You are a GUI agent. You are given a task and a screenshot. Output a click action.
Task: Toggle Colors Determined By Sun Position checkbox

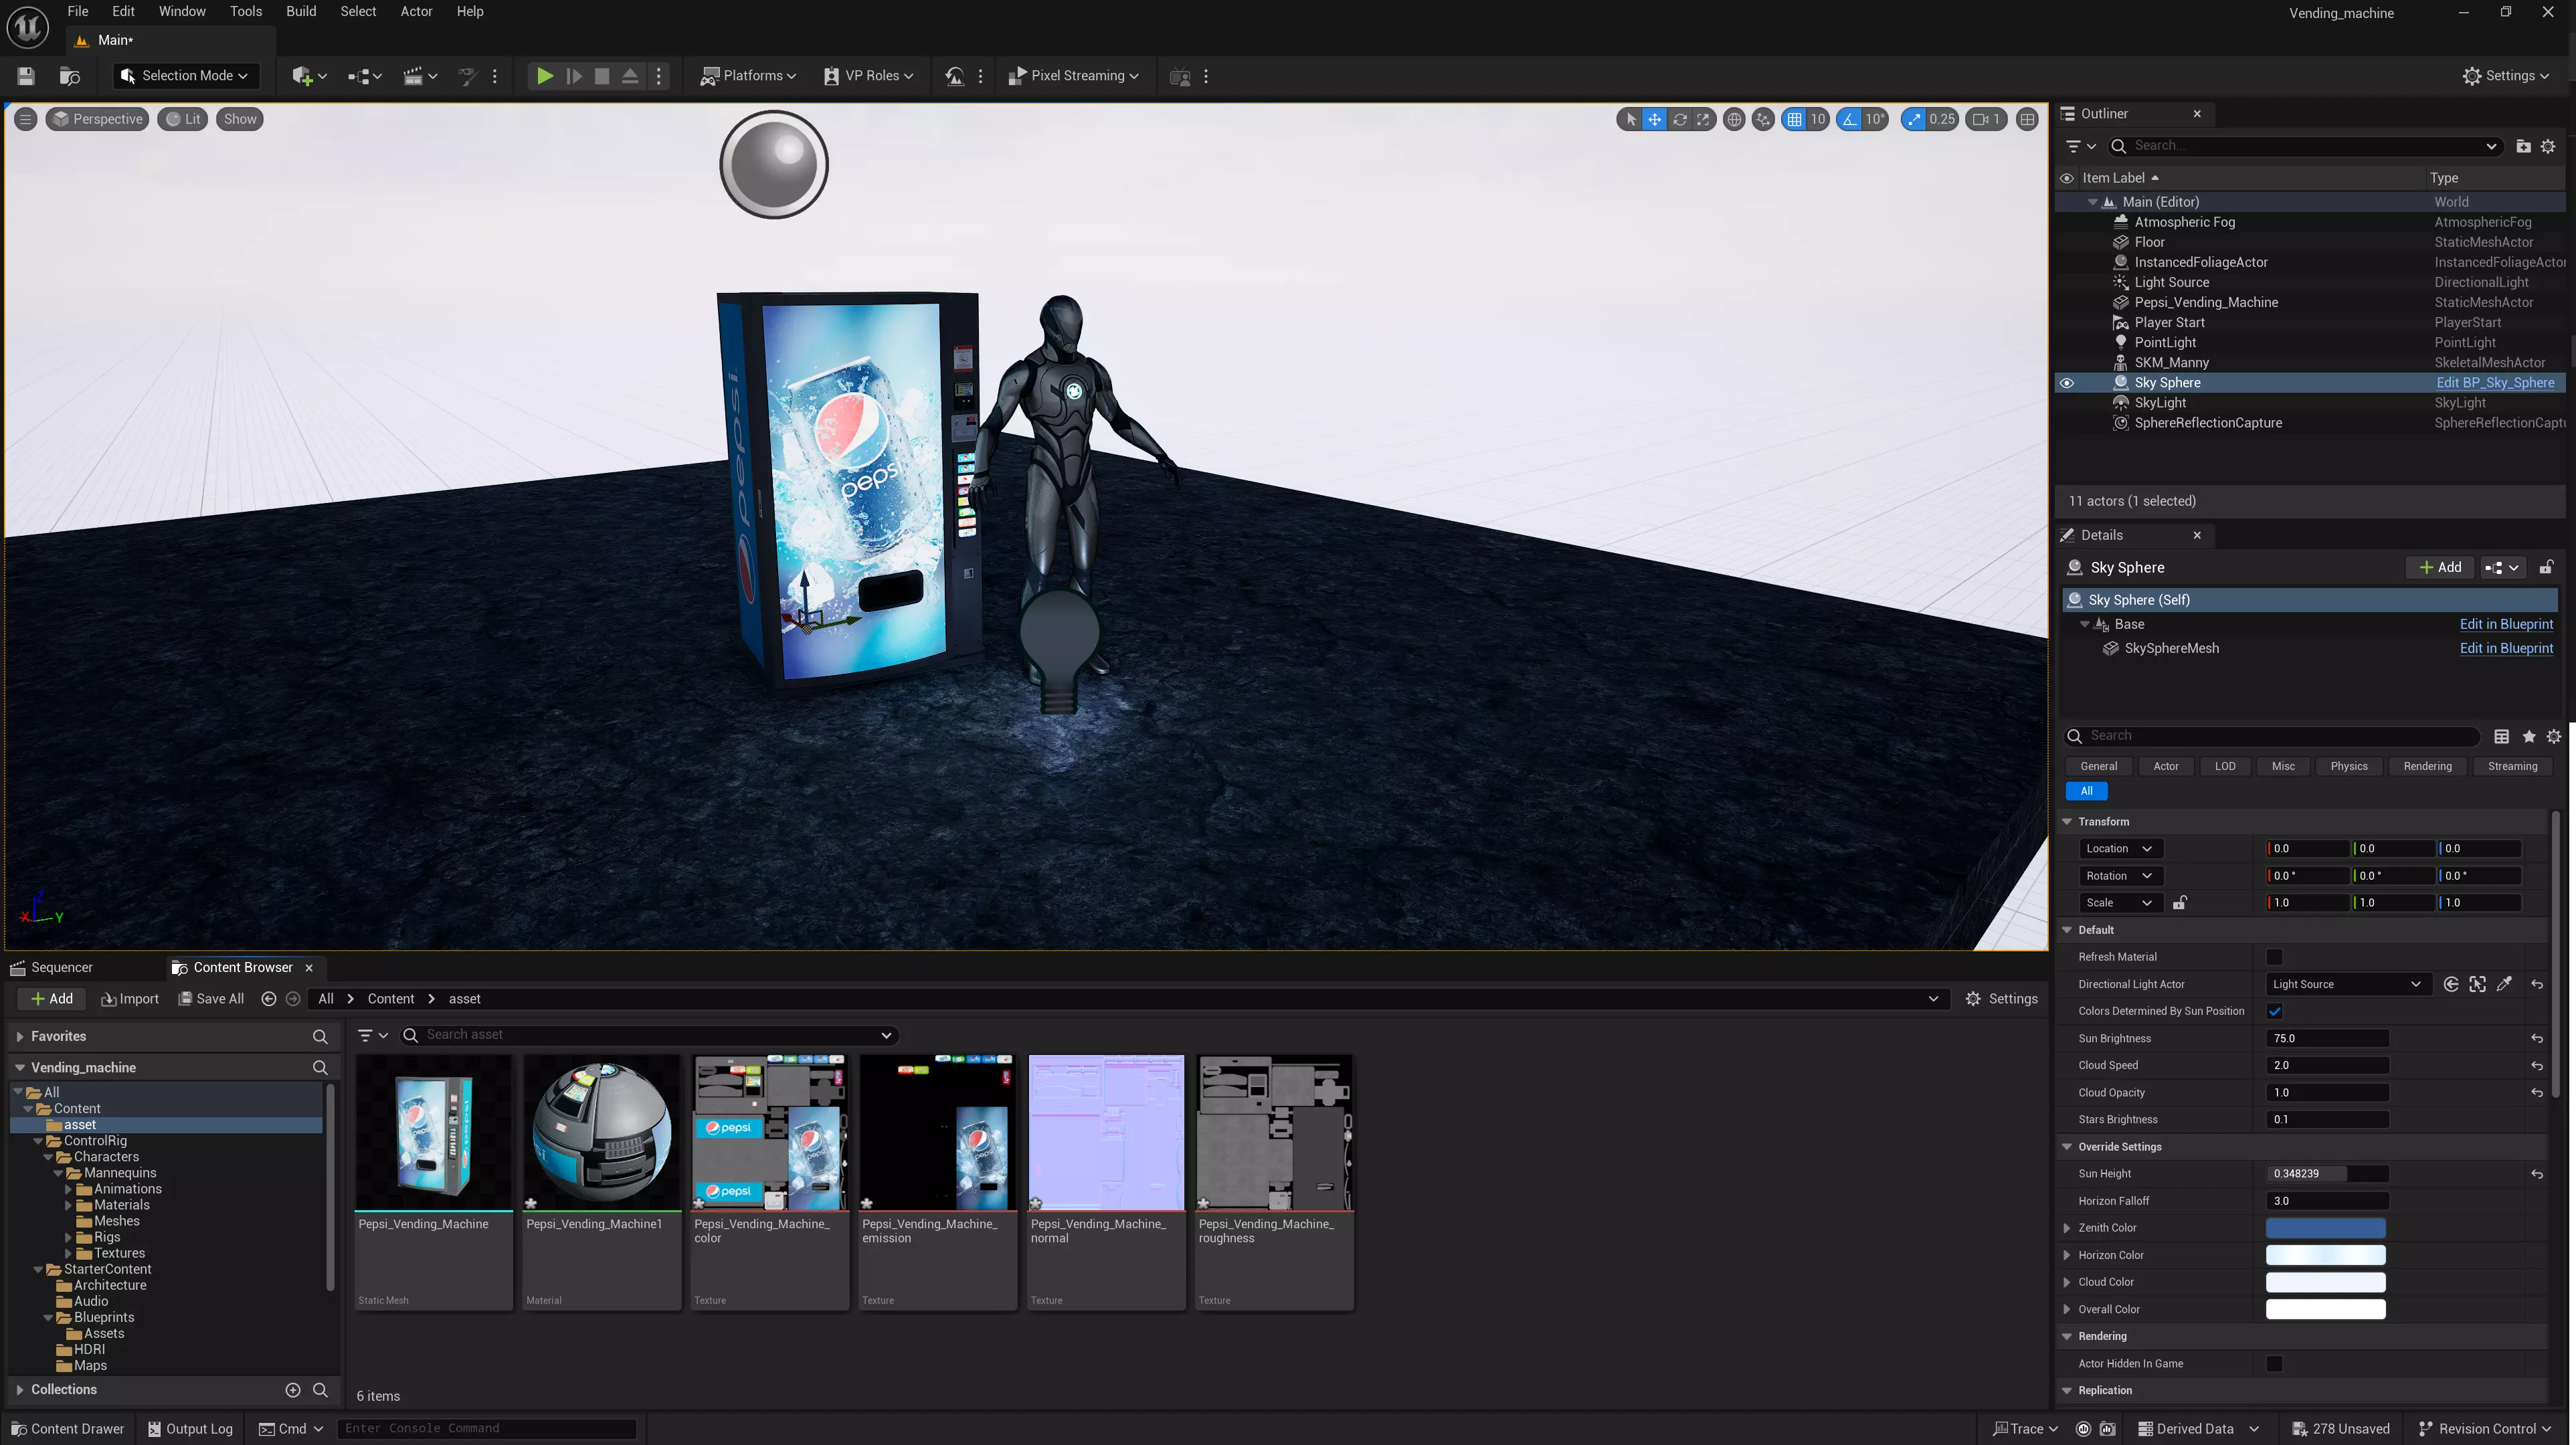(x=2275, y=1011)
